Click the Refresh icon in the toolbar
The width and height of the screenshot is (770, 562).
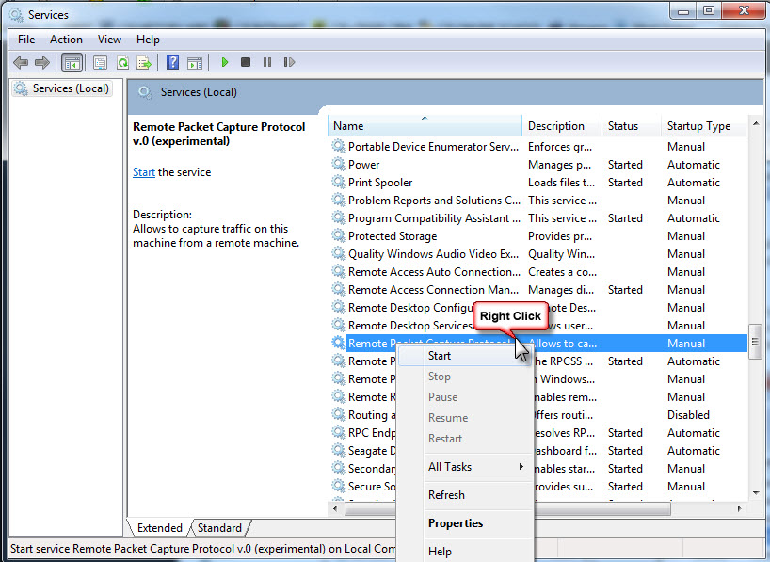click(x=122, y=63)
